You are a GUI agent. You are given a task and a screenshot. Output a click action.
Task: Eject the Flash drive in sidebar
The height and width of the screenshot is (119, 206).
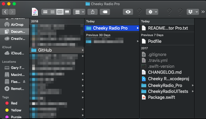click(x=24, y=82)
